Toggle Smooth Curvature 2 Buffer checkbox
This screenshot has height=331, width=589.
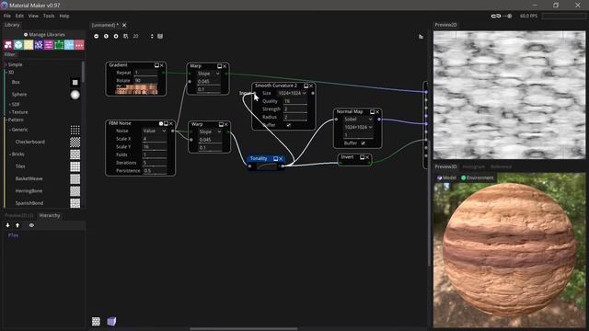click(288, 125)
